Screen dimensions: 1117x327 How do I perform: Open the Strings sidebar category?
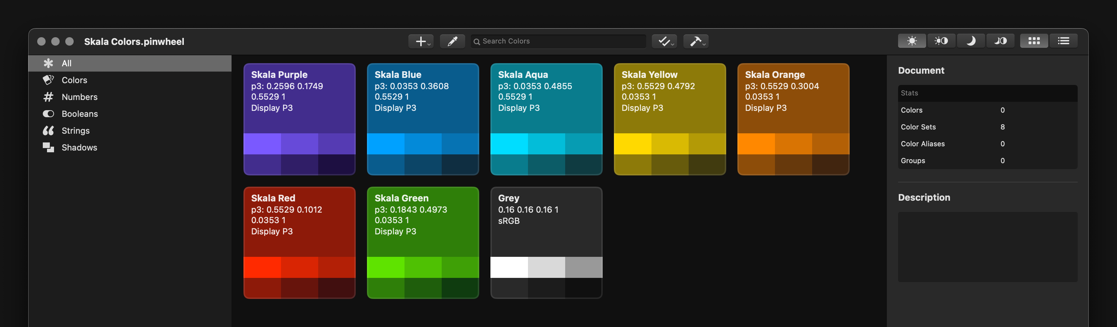tap(130, 131)
